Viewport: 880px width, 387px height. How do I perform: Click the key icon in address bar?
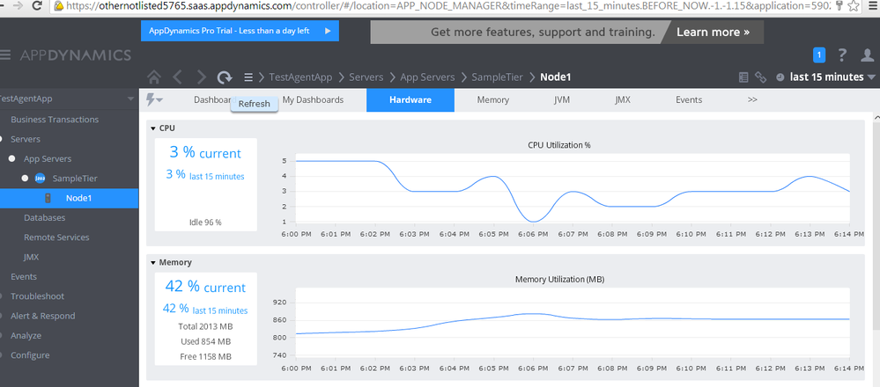click(839, 6)
